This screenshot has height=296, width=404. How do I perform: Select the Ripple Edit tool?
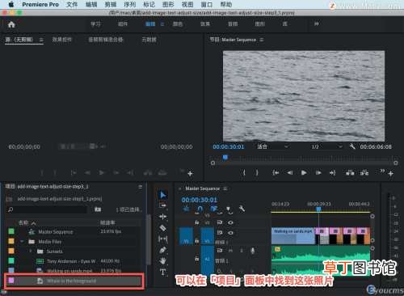pyautogui.click(x=163, y=217)
